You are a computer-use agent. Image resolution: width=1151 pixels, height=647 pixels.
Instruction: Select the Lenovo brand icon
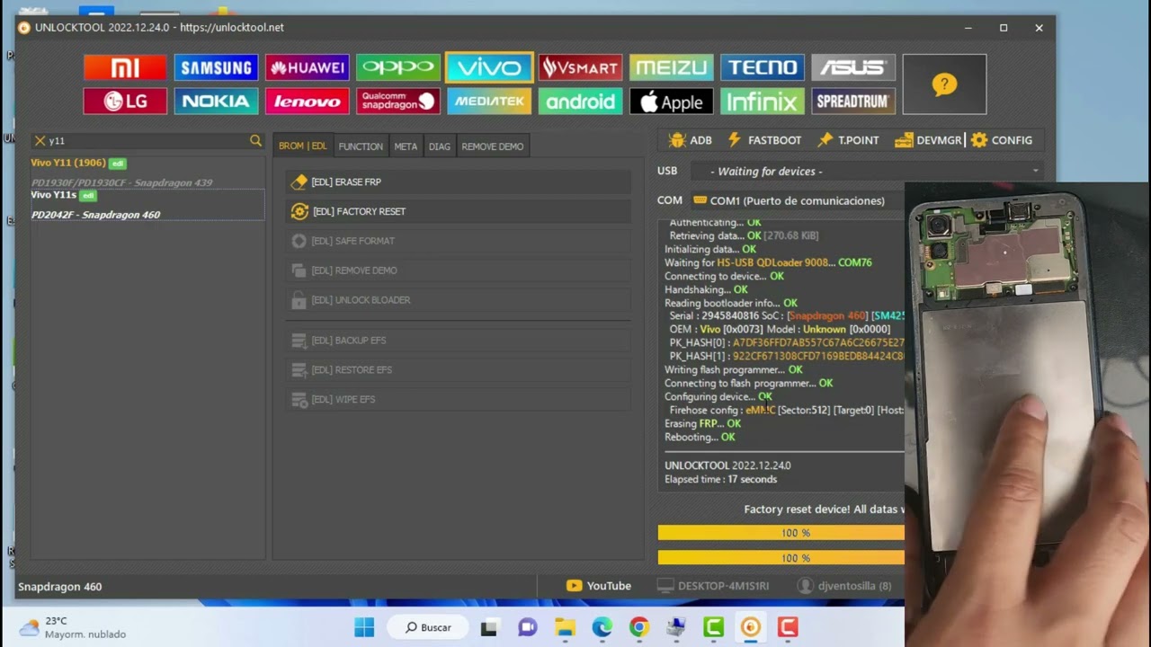[x=307, y=102]
